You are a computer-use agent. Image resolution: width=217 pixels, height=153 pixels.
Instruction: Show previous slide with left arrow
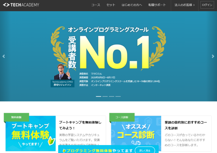click(x=4, y=56)
